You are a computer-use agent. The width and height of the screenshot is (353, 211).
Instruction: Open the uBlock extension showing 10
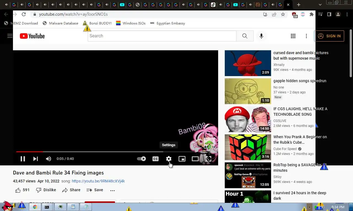tap(294, 15)
